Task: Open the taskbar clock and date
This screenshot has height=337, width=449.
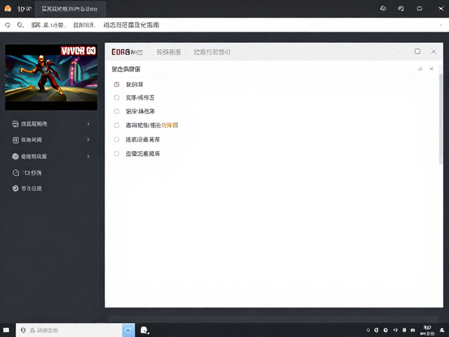Action: coord(427,331)
